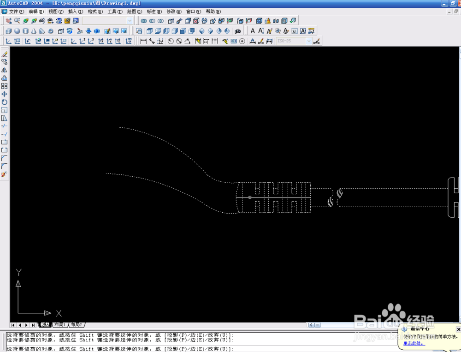Select the Rotate tool
The height and width of the screenshot is (352, 461).
click(5, 102)
